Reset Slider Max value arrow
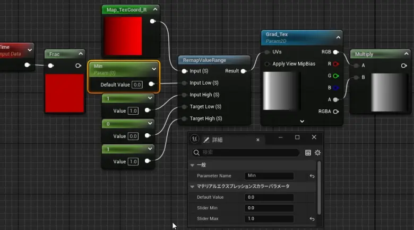Screen dimensions: 414x230 click(312, 219)
